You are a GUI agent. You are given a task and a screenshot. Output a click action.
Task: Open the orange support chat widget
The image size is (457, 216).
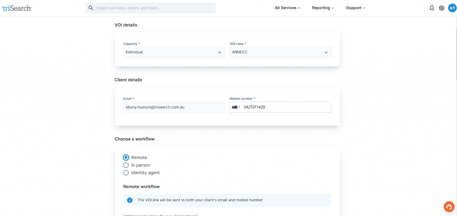click(x=449, y=207)
